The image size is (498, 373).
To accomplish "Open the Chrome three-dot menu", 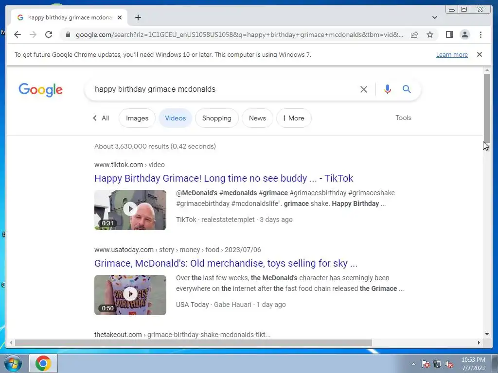I will (x=480, y=34).
